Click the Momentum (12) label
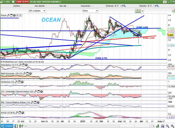 click(x=7, y=82)
